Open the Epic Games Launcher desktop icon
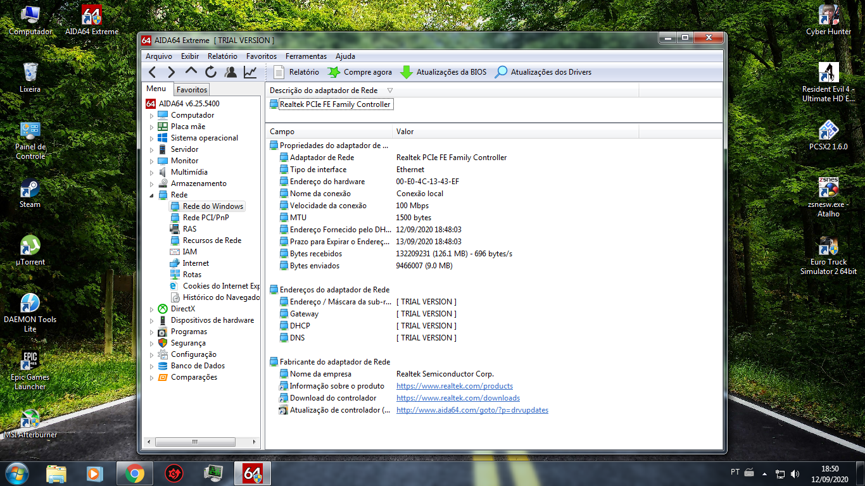The width and height of the screenshot is (865, 486). [x=30, y=371]
